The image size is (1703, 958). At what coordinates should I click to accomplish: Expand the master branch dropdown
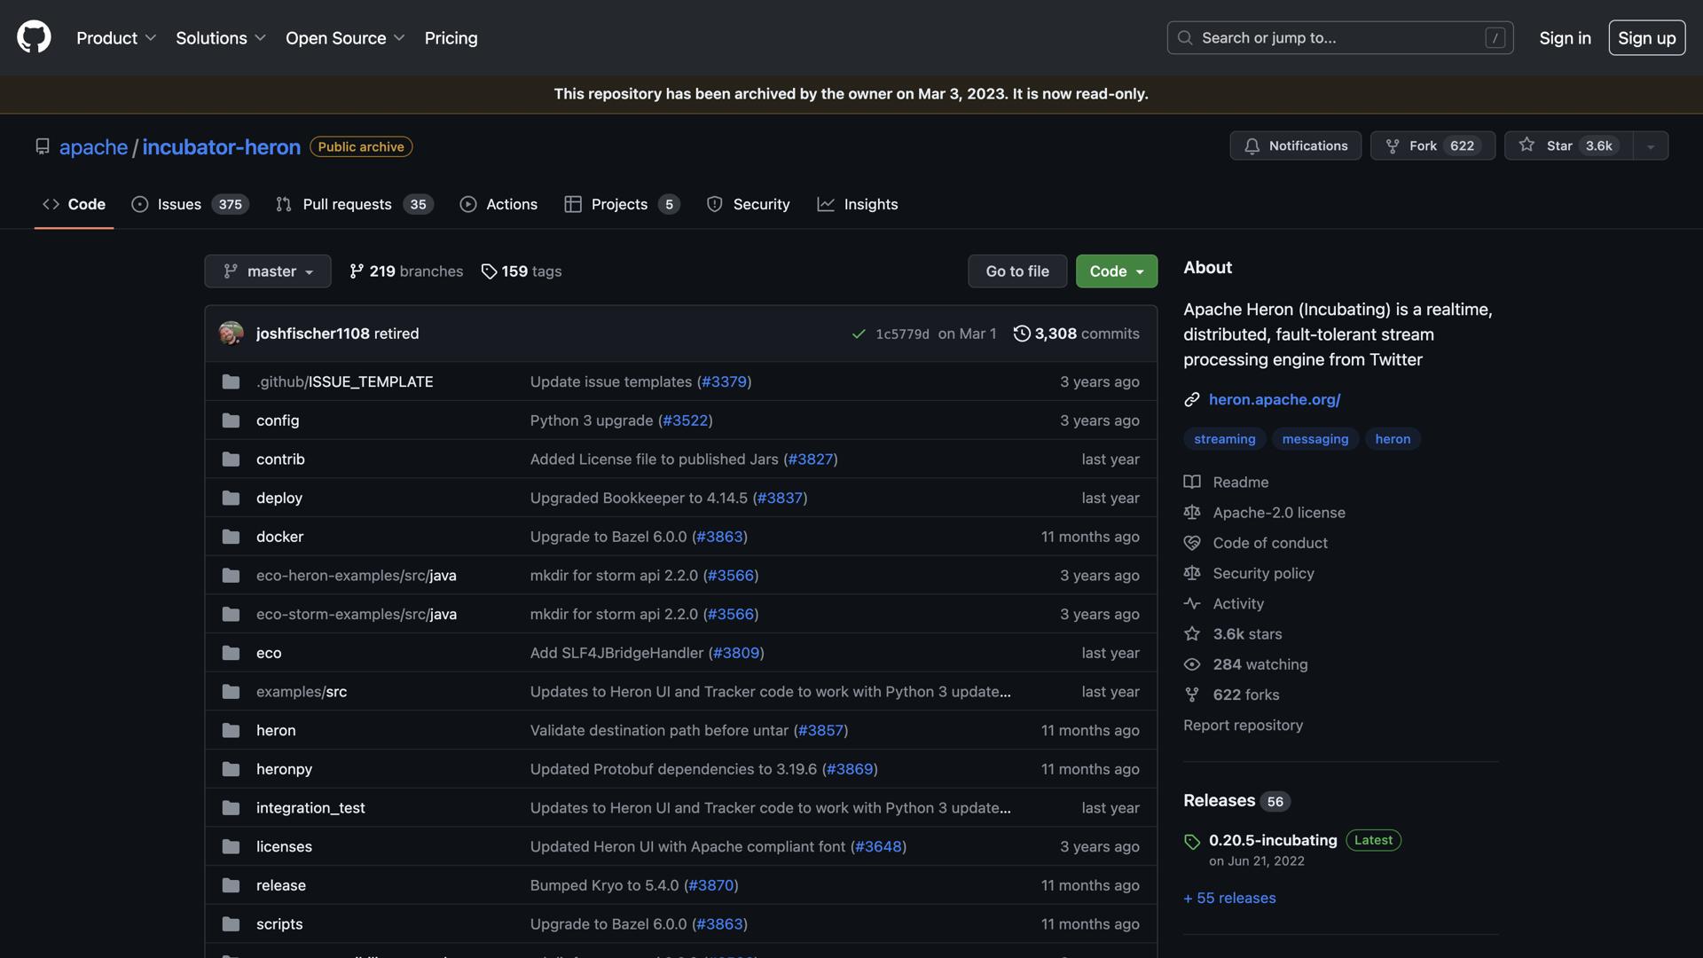pyautogui.click(x=268, y=271)
